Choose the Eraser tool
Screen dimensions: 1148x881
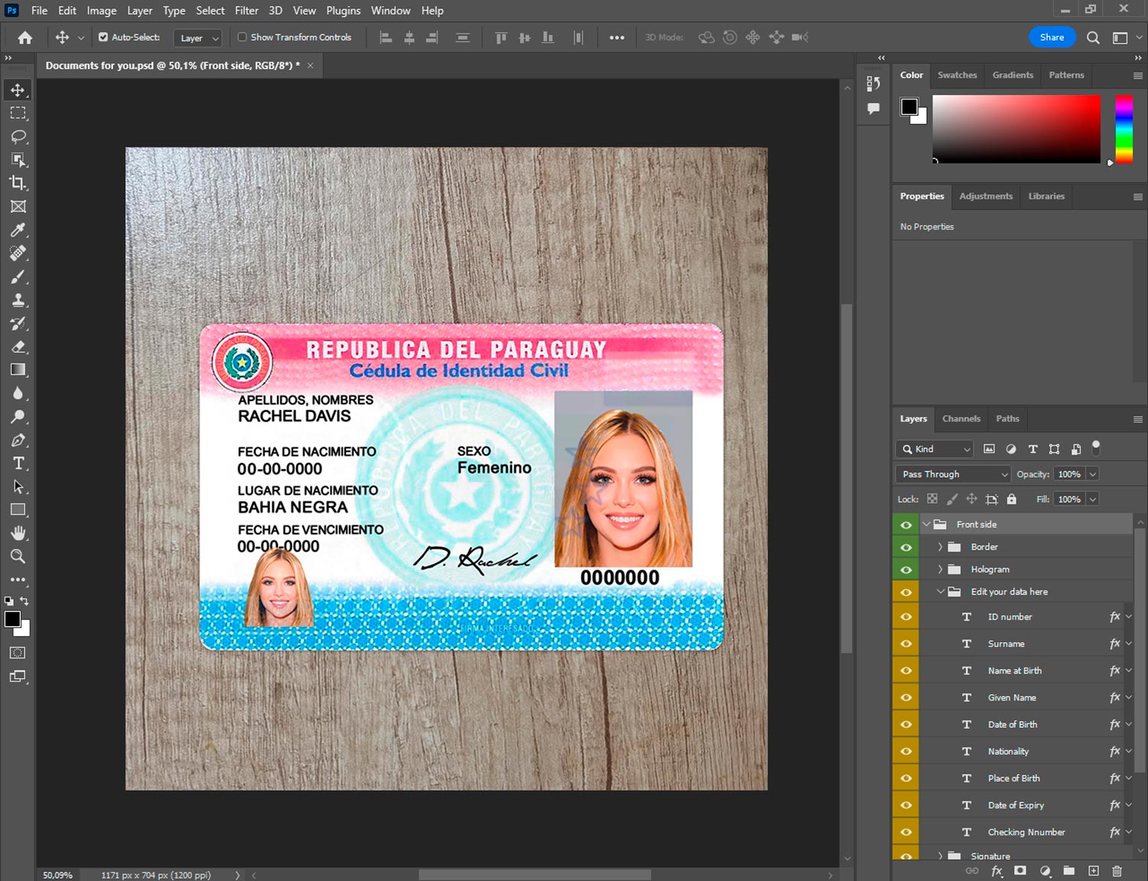click(x=18, y=347)
